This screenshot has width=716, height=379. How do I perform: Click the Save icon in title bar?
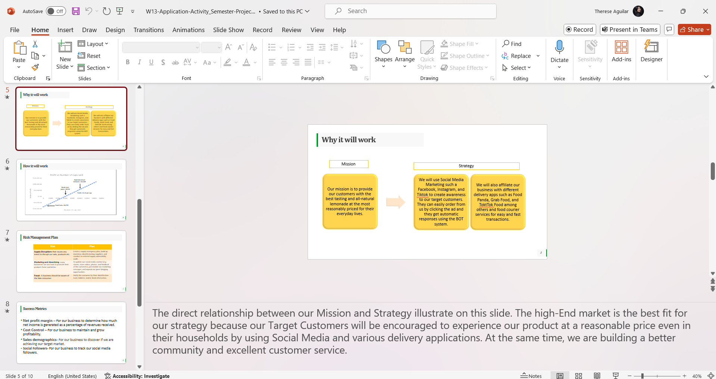point(76,11)
